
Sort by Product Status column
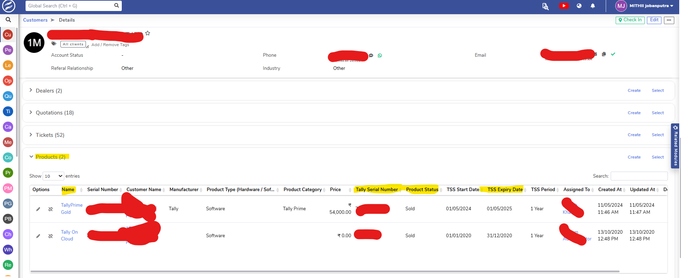tap(422, 190)
